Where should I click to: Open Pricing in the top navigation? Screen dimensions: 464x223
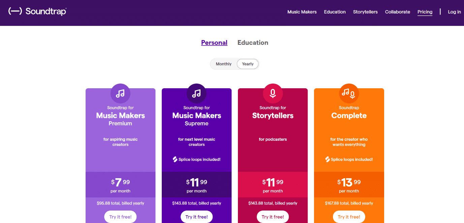425,12
